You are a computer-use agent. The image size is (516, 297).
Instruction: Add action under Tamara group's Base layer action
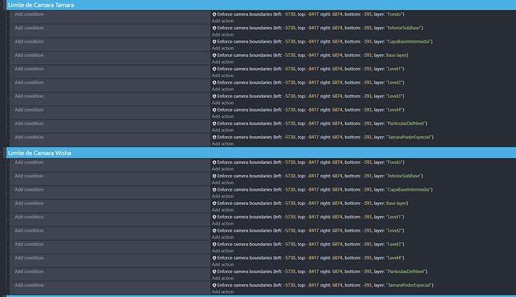coord(223,62)
